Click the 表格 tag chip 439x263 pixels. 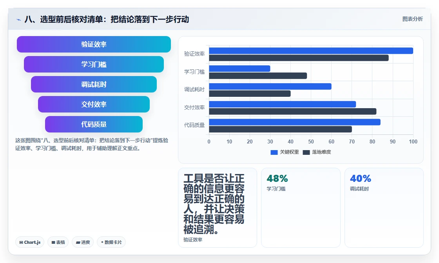pyautogui.click(x=58, y=242)
